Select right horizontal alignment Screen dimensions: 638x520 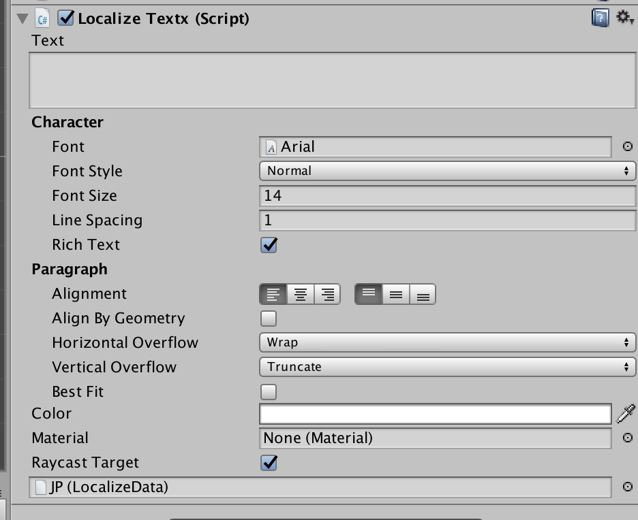pos(327,294)
